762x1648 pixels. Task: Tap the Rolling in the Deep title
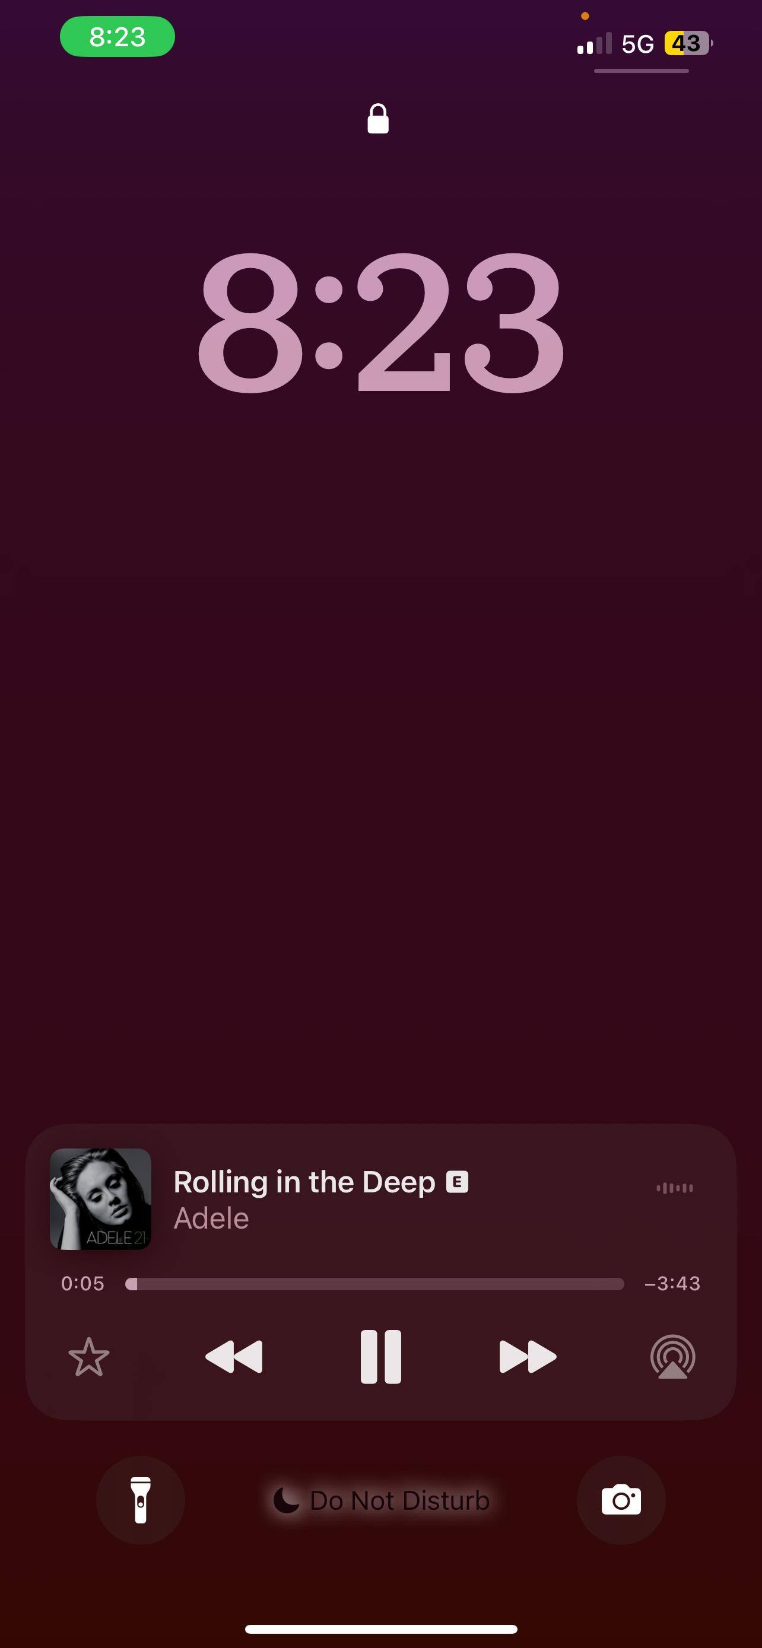[304, 1182]
